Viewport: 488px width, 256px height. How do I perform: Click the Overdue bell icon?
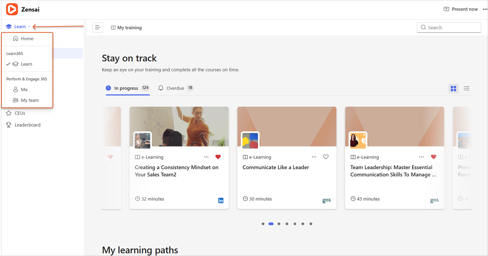[x=161, y=88]
